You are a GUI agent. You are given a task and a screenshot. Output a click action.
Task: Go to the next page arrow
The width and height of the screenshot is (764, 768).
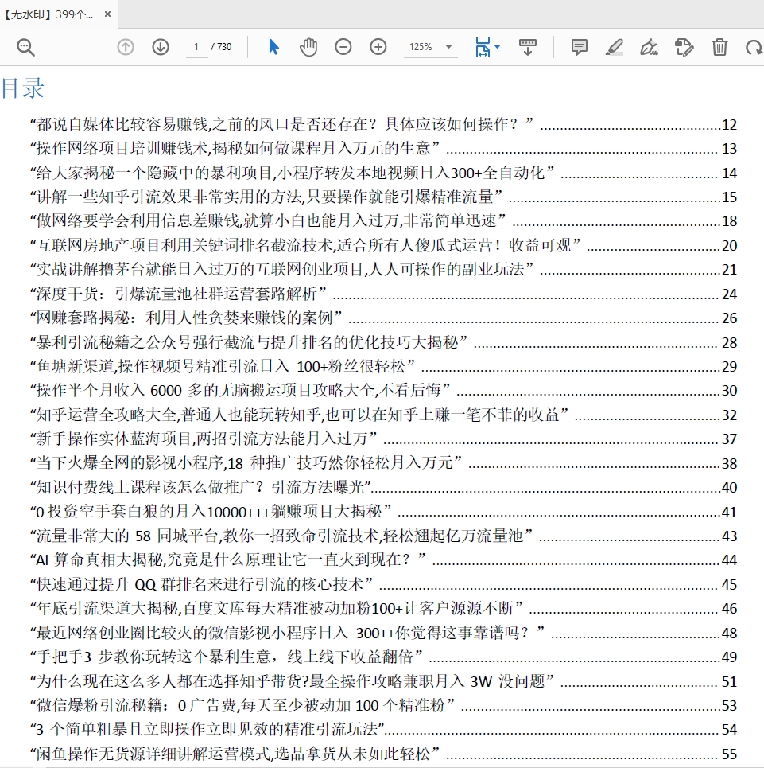pyautogui.click(x=161, y=47)
